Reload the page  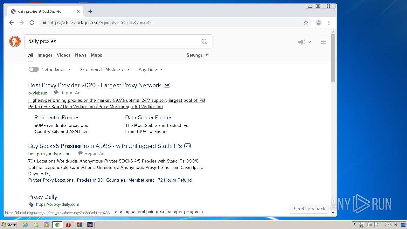click(32, 23)
